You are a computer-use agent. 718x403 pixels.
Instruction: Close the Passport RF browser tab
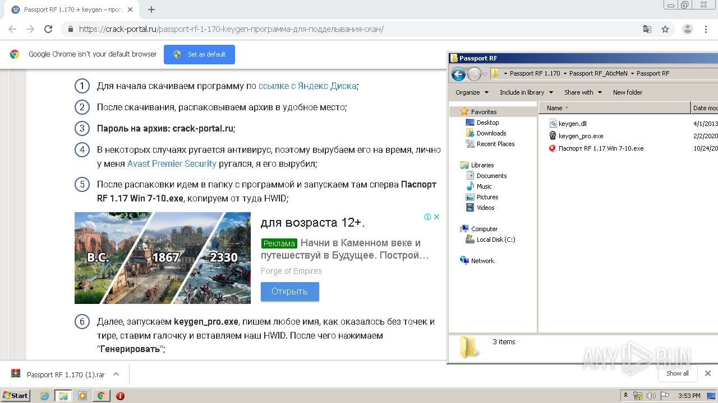point(131,10)
